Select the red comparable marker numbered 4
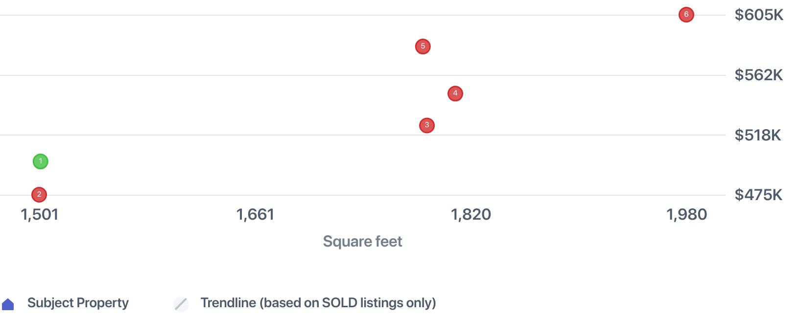The image size is (799, 318). coord(455,93)
